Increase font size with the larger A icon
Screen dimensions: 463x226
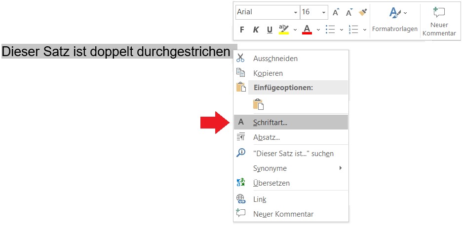click(336, 12)
